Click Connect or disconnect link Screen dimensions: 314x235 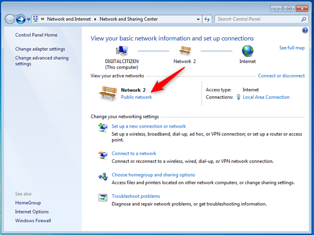[x=282, y=76]
